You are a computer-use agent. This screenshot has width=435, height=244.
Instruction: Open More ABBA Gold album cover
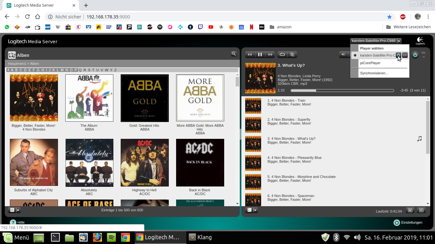point(200,98)
